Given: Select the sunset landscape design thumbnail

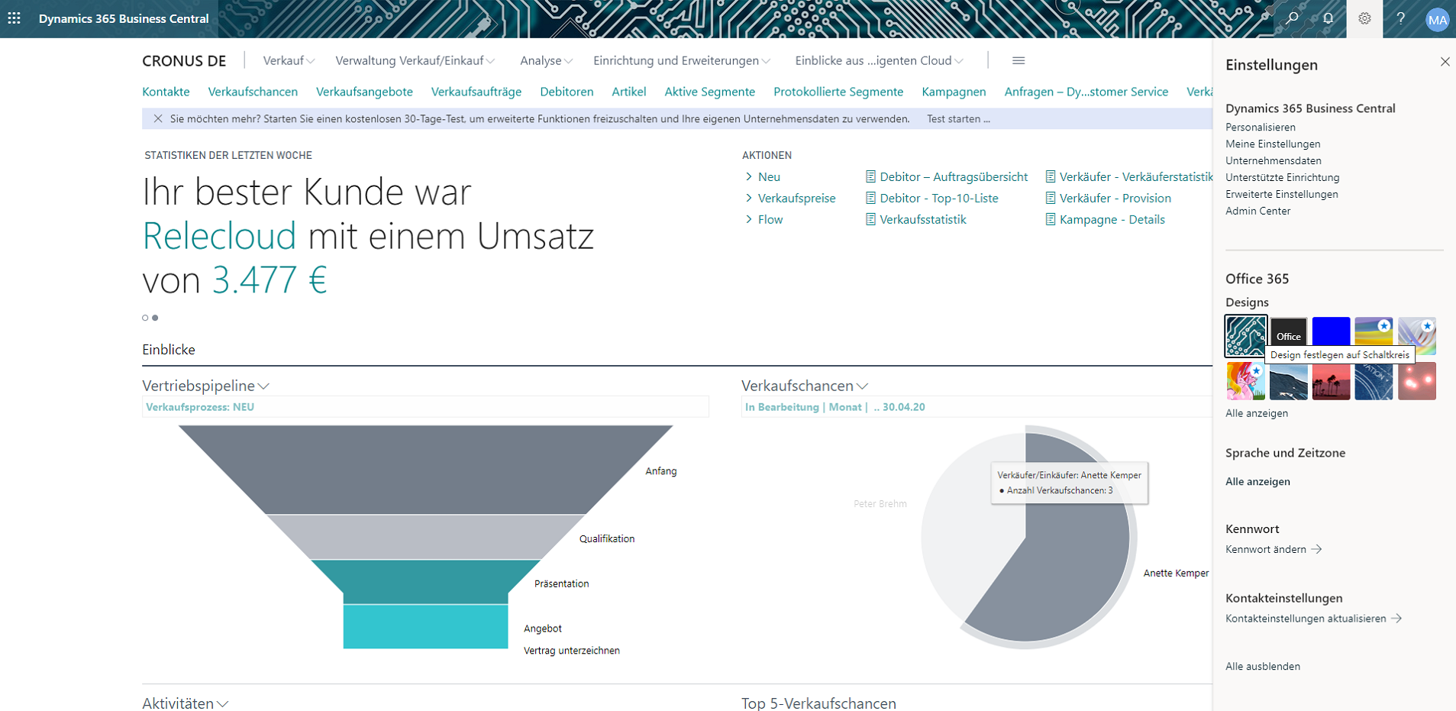Looking at the screenshot, I should click(x=1374, y=331).
